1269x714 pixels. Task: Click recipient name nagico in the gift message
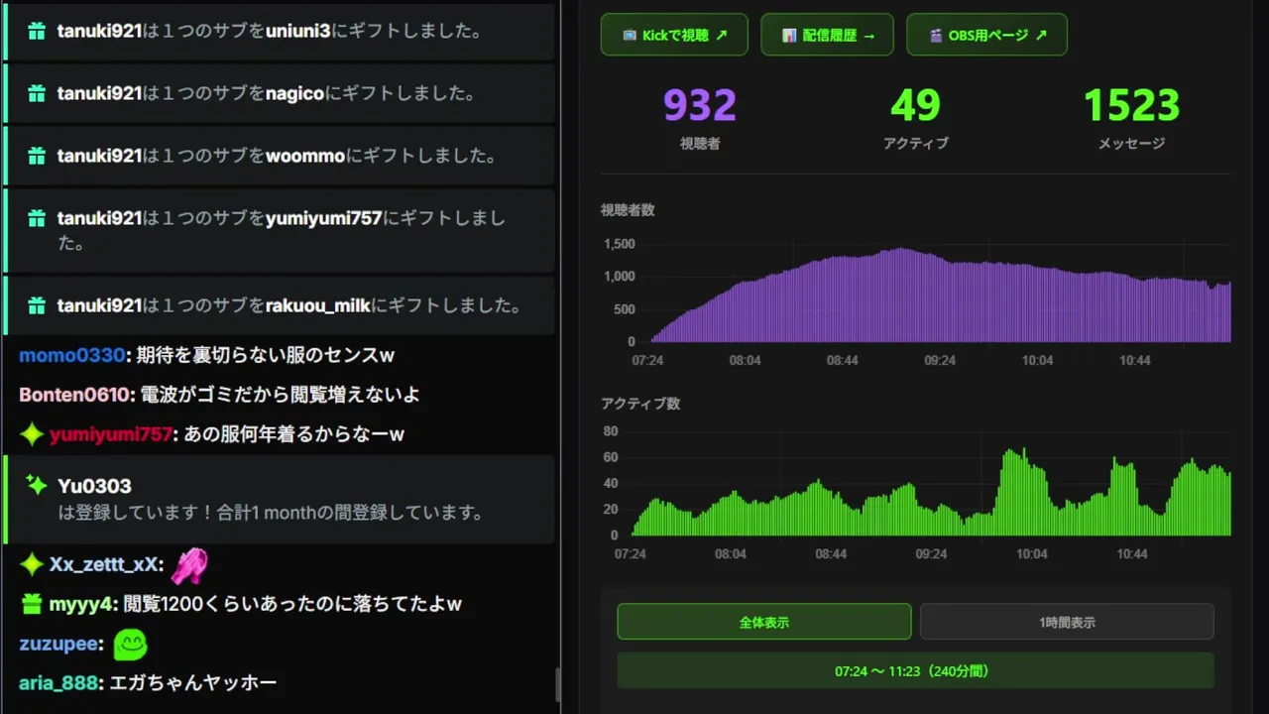click(294, 93)
